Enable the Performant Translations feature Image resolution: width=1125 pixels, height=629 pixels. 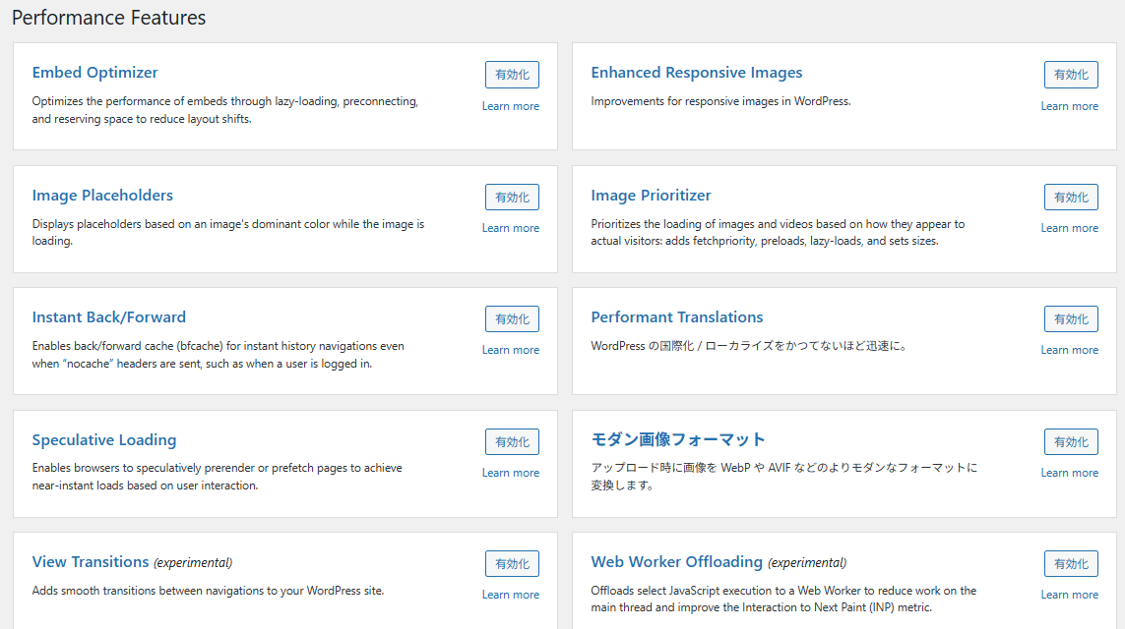click(x=1071, y=319)
